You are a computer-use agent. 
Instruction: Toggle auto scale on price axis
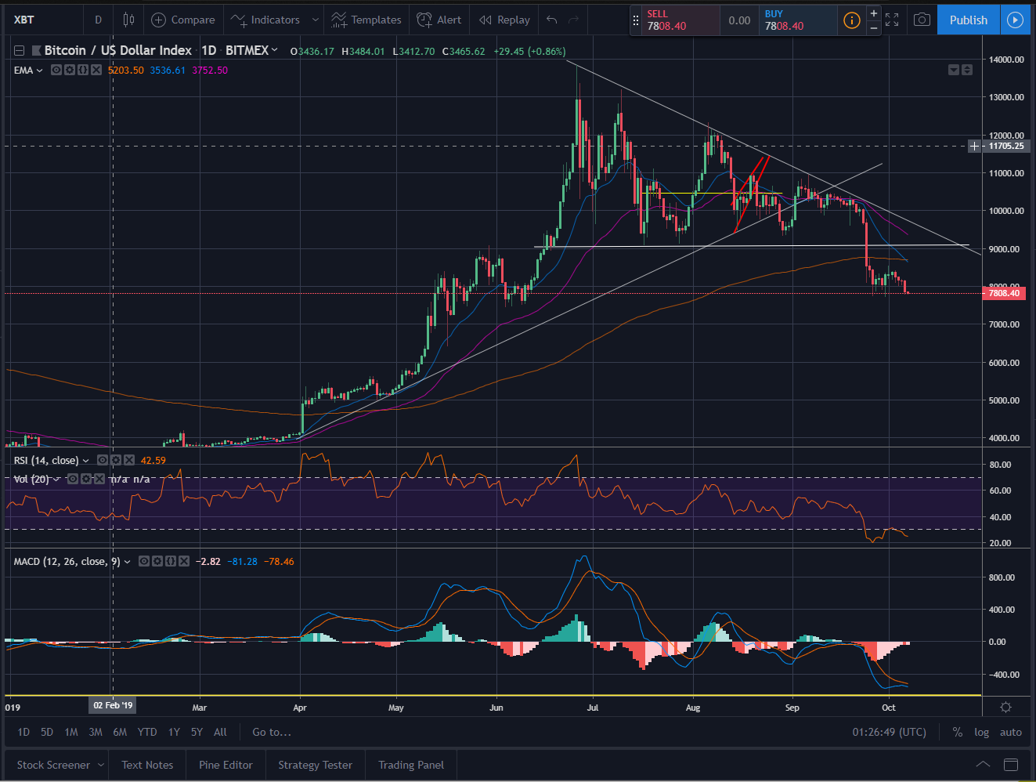coord(1011,732)
